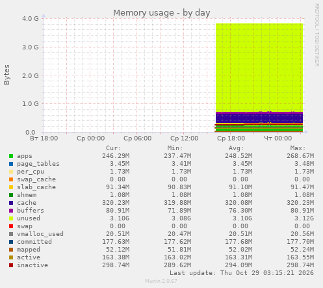Click the yellow-green unused area in graph
The image size is (323, 288).
coord(259,68)
